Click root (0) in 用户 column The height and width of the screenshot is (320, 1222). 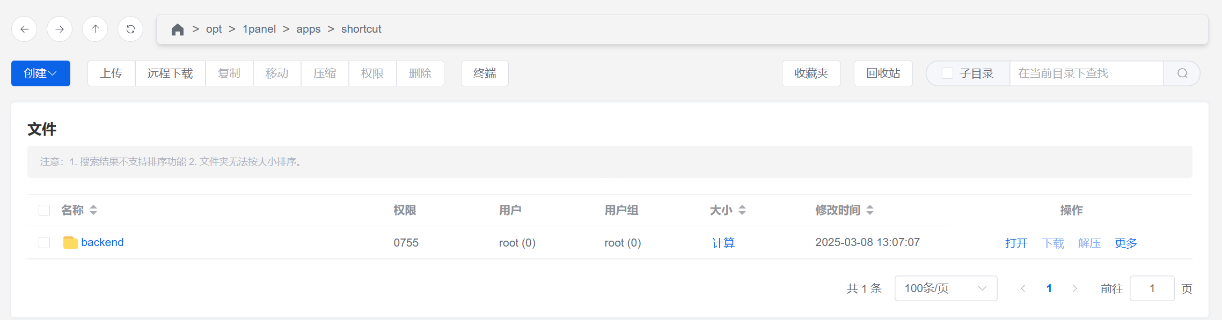517,243
